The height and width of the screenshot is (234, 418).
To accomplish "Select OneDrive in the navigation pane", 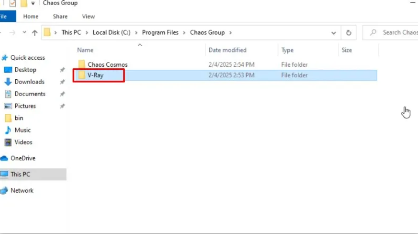I will [x=23, y=158].
